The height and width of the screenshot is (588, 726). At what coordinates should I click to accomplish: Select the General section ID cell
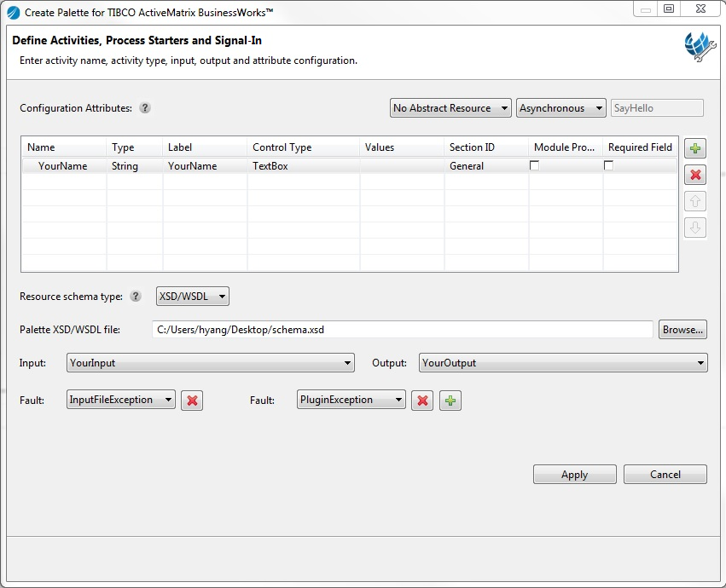486,166
